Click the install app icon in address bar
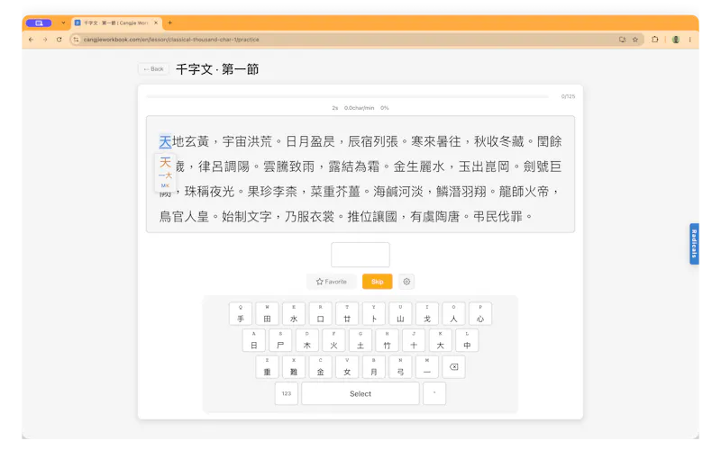The width and height of the screenshot is (721, 468). click(622, 40)
